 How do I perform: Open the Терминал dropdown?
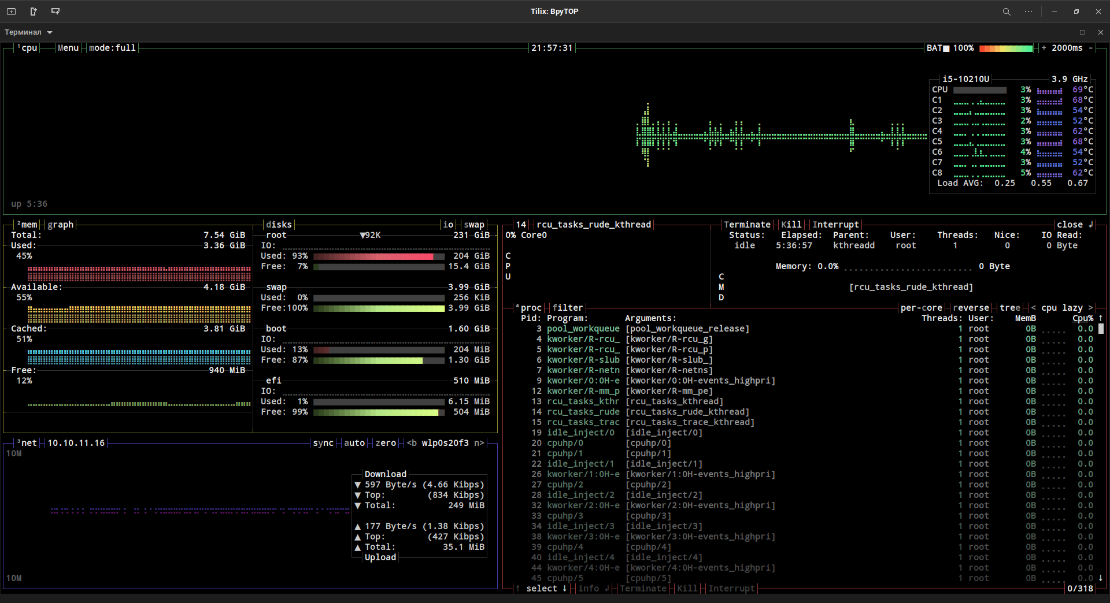point(29,32)
